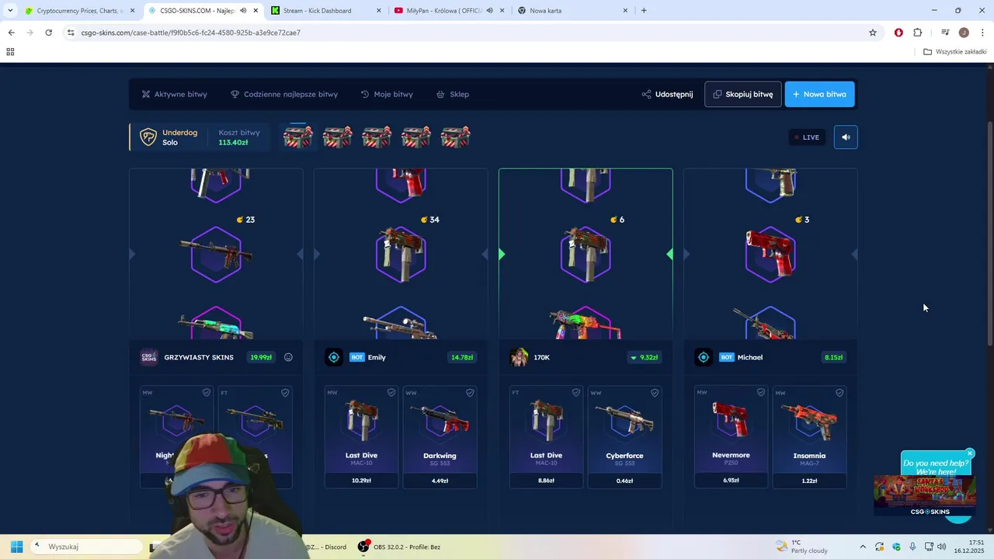Click shield check icon on 170K's Last Dive card
The height and width of the screenshot is (559, 994).
click(575, 393)
